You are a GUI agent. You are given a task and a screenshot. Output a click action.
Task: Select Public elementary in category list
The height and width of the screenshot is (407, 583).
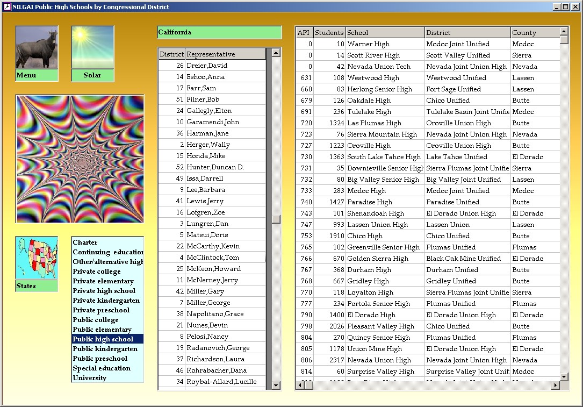point(102,330)
